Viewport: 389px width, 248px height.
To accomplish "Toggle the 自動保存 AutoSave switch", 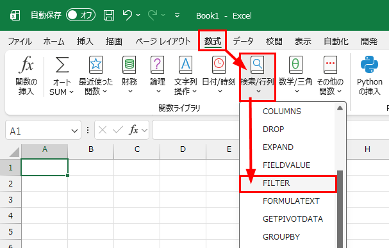I will [81, 15].
